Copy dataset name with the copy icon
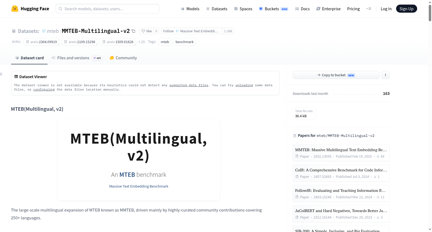432x232 pixels. (133, 31)
